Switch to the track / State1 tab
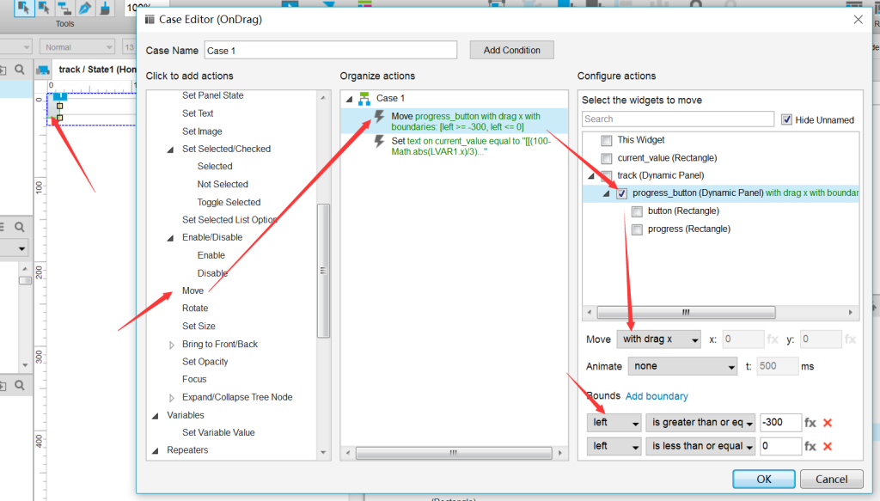The width and height of the screenshot is (880, 501). 96,70
